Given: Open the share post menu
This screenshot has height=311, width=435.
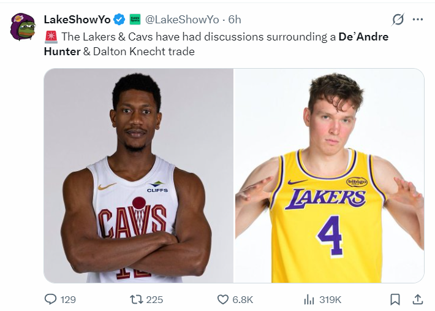Looking at the screenshot, I should (x=418, y=299).
